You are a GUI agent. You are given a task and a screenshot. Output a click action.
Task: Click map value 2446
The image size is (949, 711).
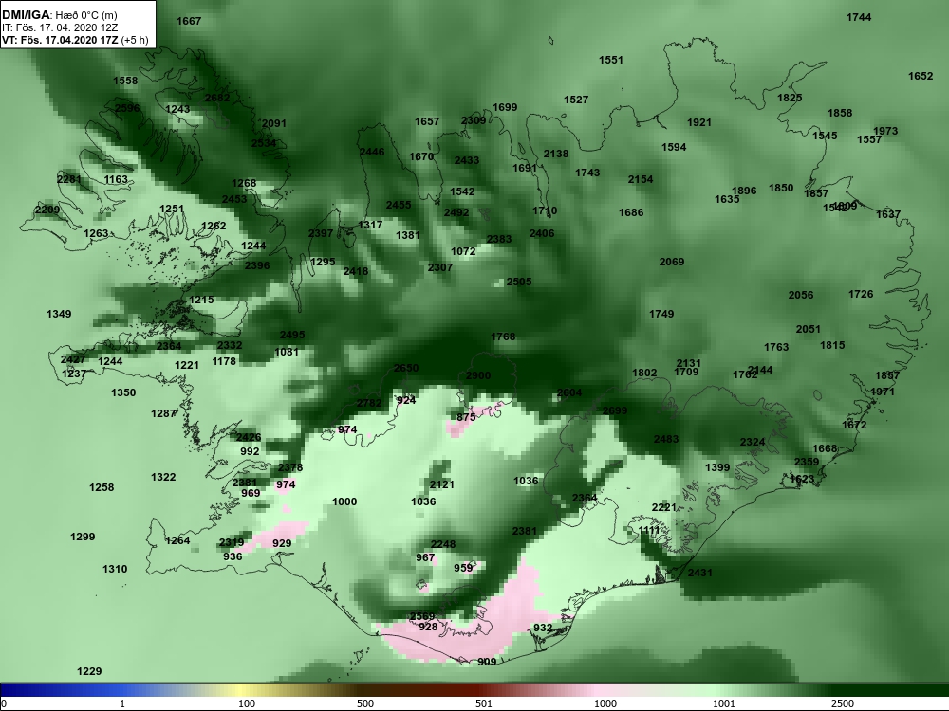click(x=372, y=152)
